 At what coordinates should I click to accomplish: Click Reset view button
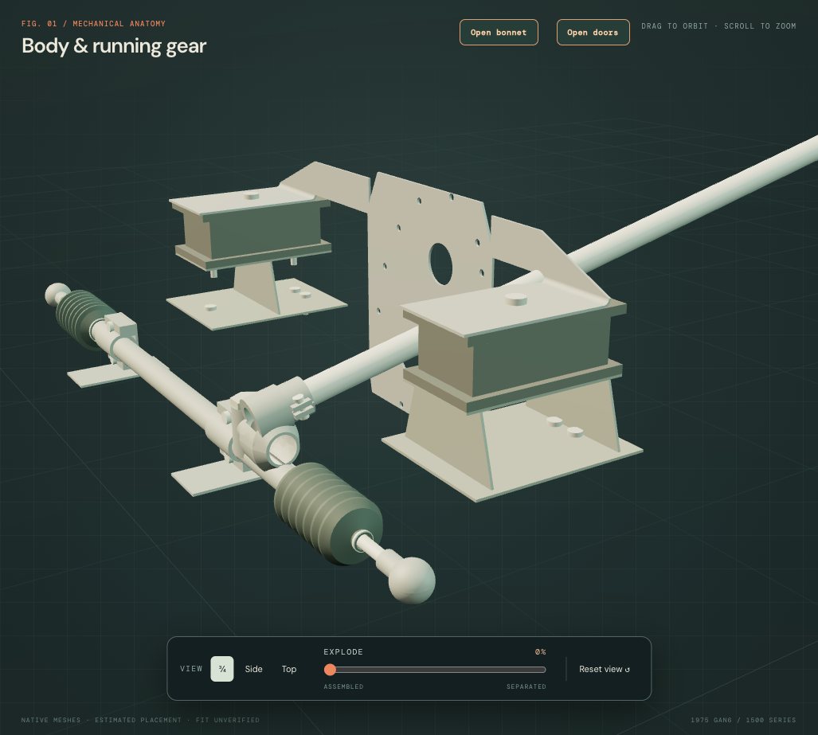(x=604, y=669)
